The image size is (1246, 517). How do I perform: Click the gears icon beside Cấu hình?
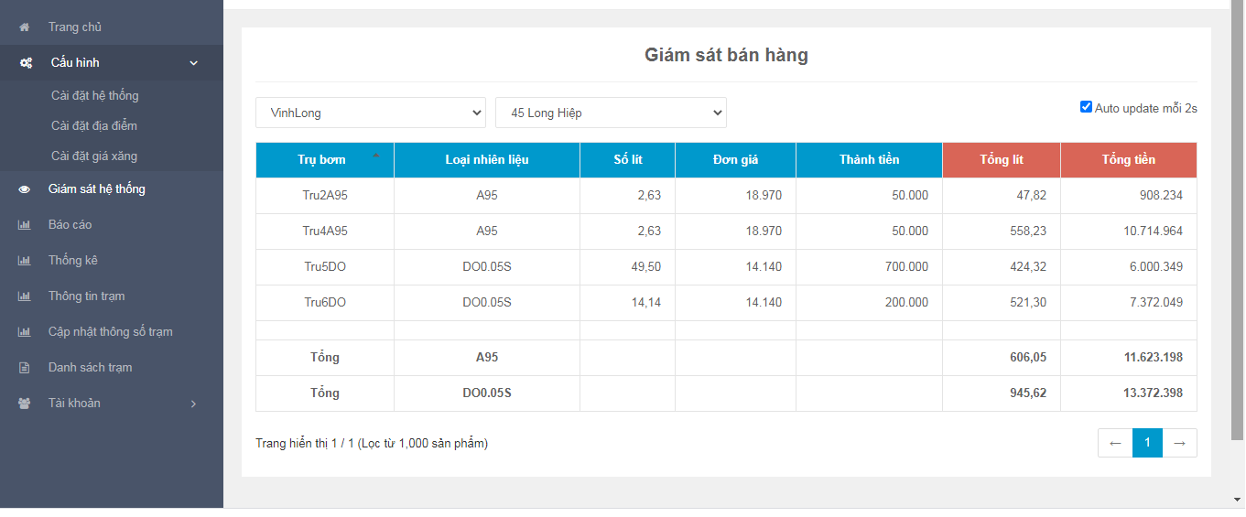tap(26, 63)
